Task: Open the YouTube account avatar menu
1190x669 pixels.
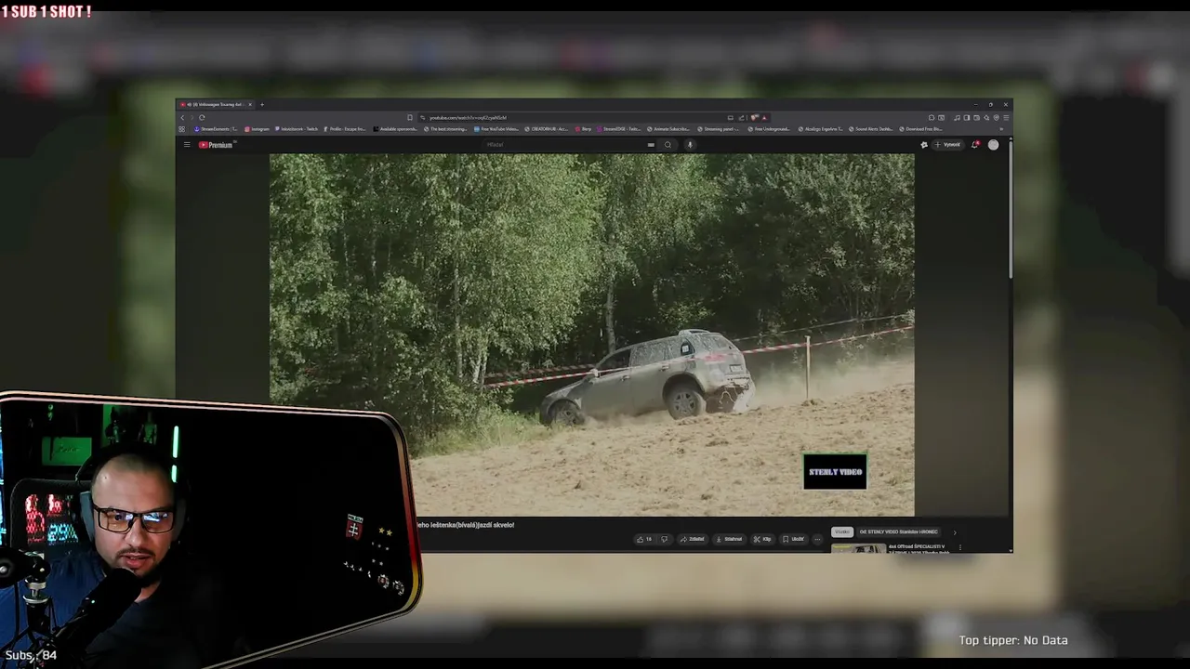Action: pos(993,145)
